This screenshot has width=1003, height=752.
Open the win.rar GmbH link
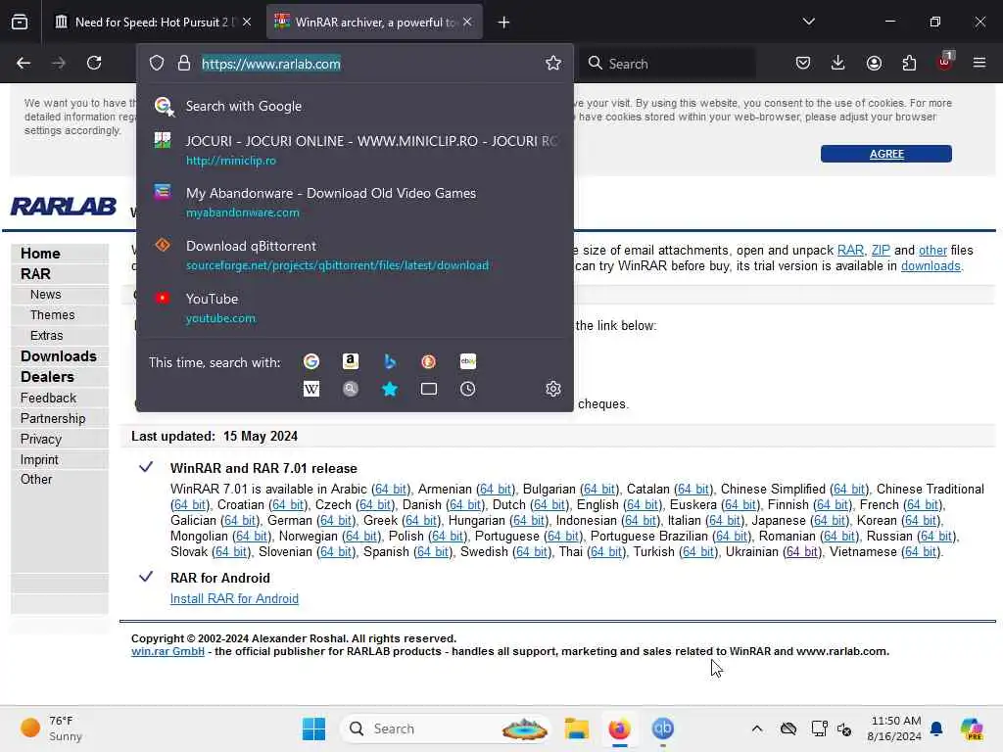167,651
